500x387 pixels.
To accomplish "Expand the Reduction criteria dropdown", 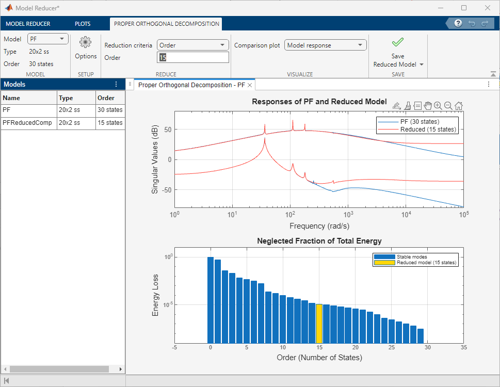I will pyautogui.click(x=193, y=45).
